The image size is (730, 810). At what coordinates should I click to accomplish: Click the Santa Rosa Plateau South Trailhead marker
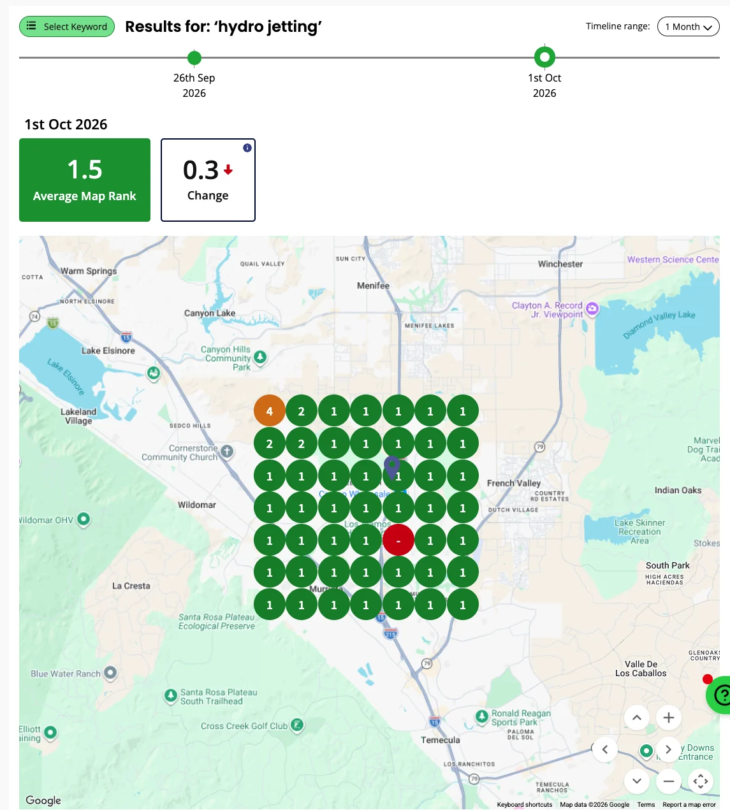[171, 695]
